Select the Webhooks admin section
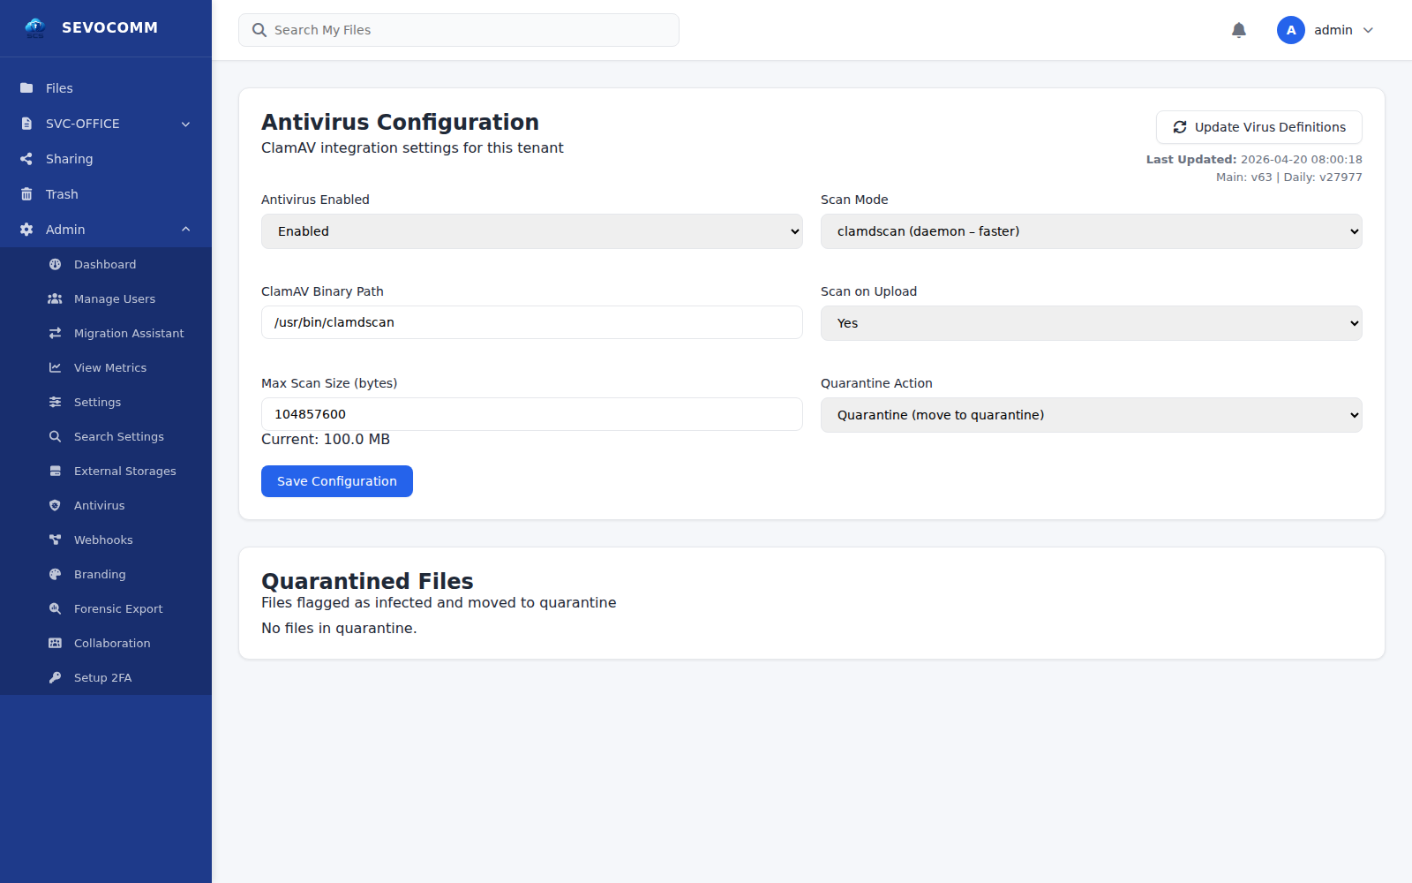Image resolution: width=1412 pixels, height=883 pixels. pos(103,540)
